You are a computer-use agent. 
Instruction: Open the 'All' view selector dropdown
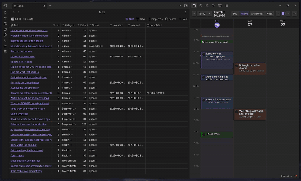click(x=16, y=19)
